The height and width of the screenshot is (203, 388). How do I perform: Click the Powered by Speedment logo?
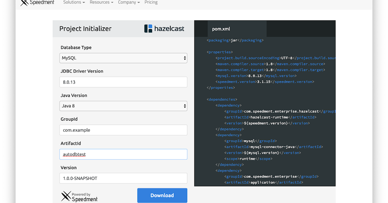pos(80,196)
